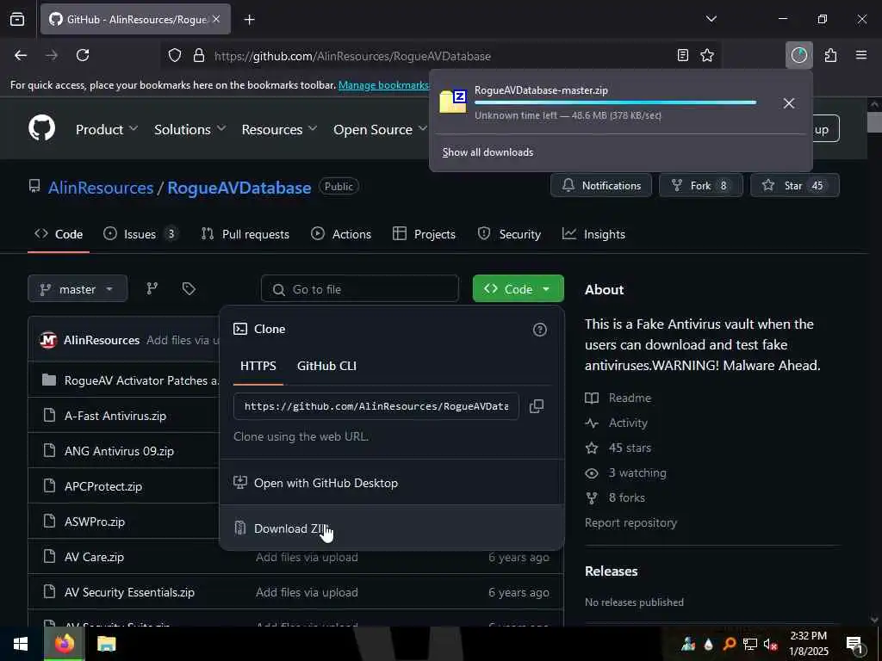
Task: Open the Security tab
Action: pos(509,234)
